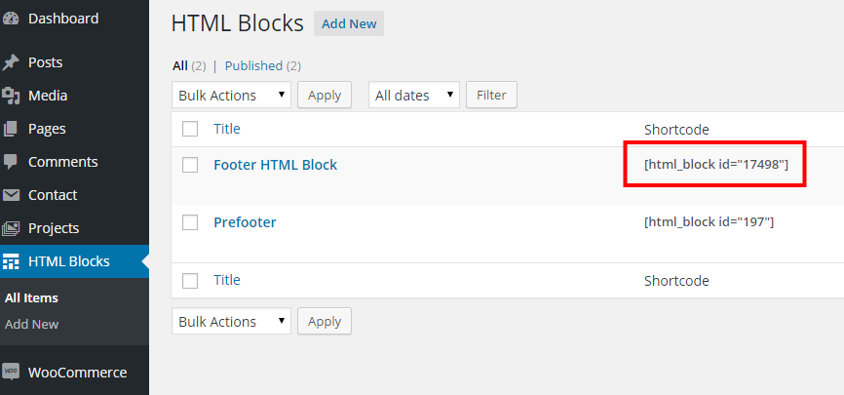Viewport: 844px width, 395px height.
Task: Click the Contact envelope icon
Action: coord(11,195)
